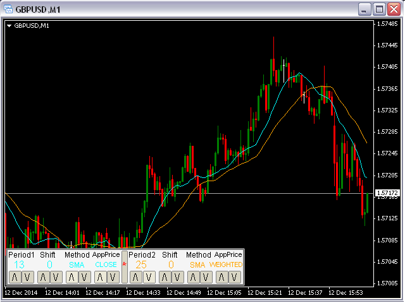Increase Period1 with its up arrow

click(15, 276)
